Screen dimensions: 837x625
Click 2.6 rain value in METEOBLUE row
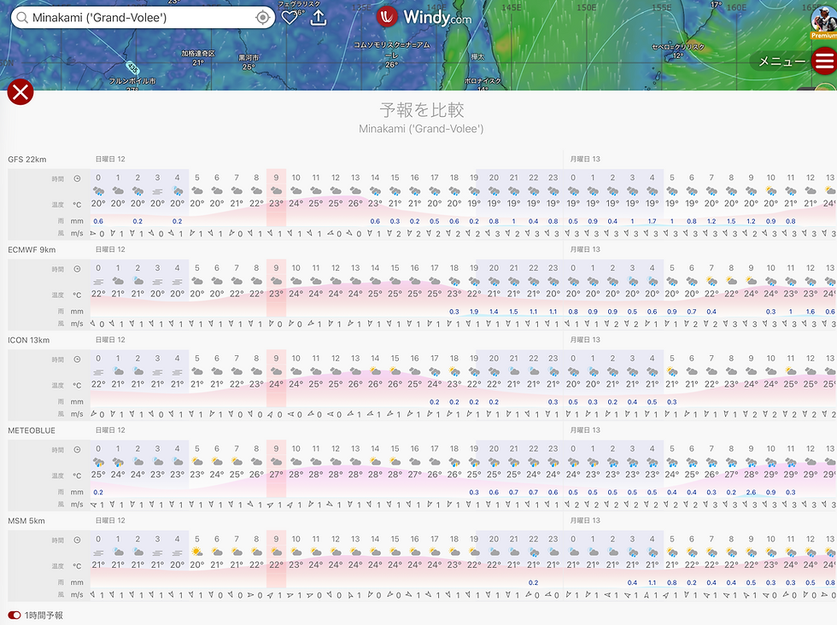(x=751, y=492)
